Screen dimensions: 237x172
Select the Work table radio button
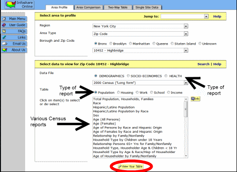coord(137,92)
